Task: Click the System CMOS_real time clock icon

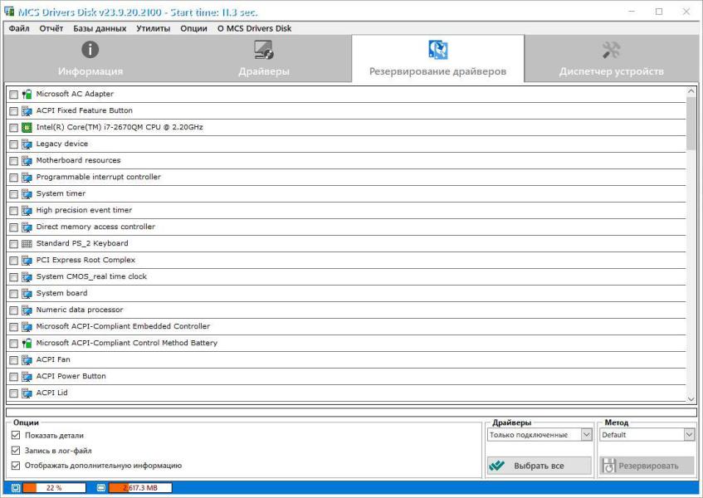Action: pyautogui.click(x=27, y=276)
